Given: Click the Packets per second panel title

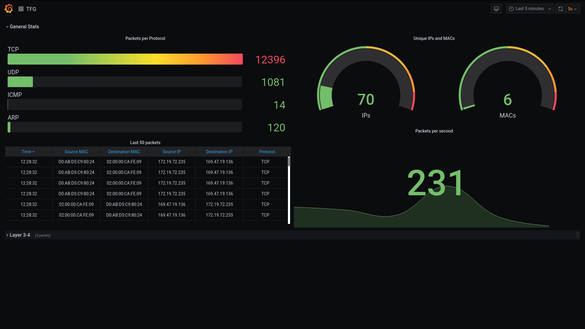Looking at the screenshot, I should tap(434, 131).
